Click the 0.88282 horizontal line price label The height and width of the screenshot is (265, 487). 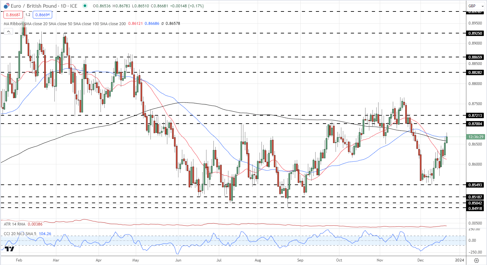[475, 73]
